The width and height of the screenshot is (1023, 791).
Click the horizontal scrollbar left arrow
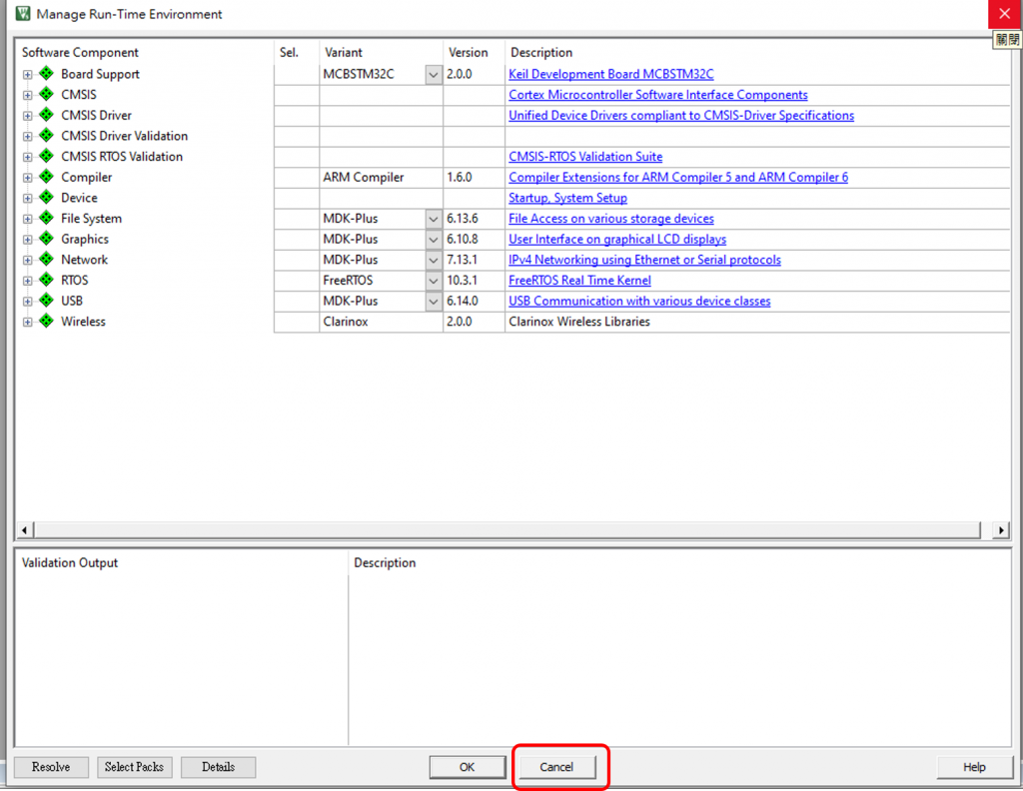pyautogui.click(x=24, y=530)
